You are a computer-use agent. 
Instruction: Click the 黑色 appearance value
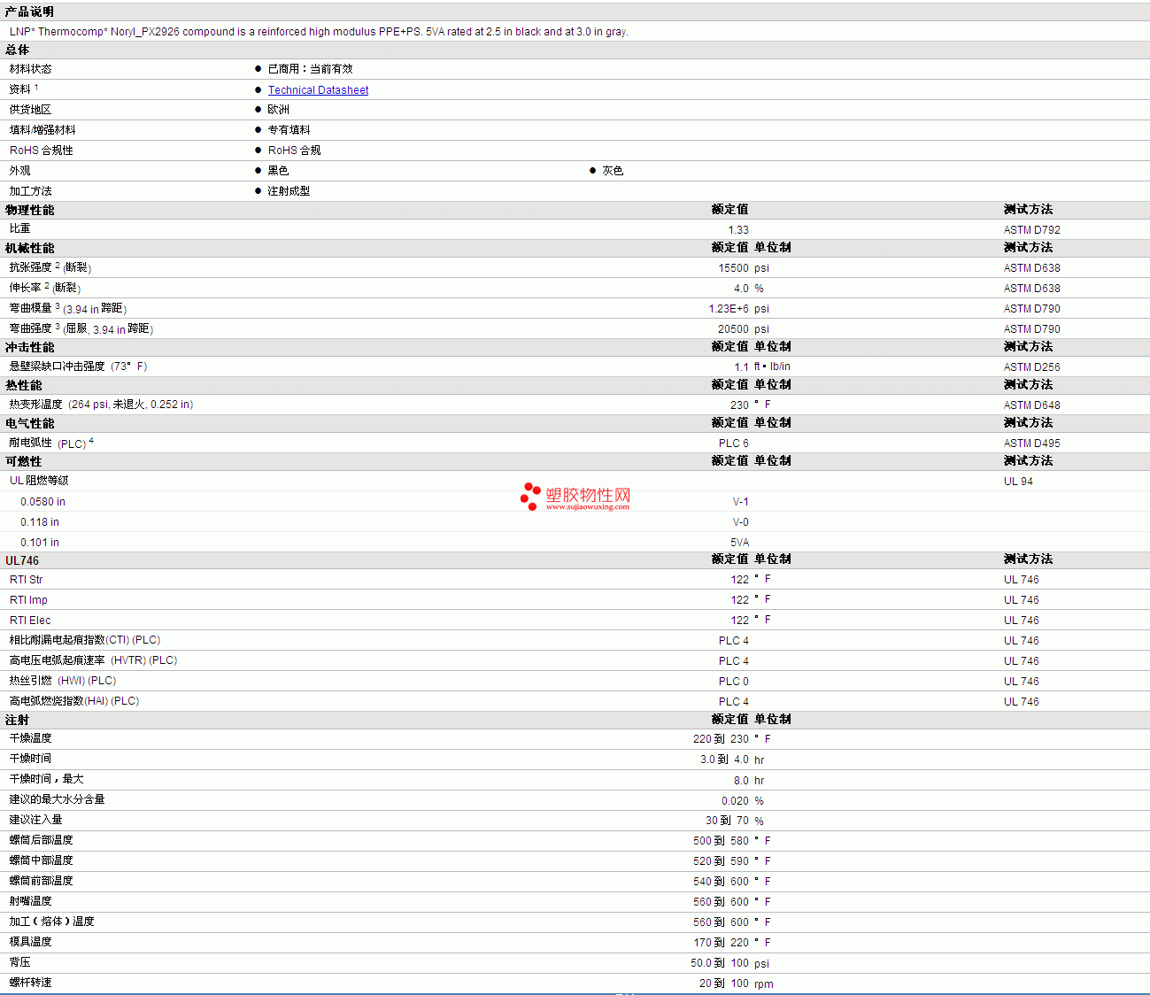pyautogui.click(x=278, y=171)
